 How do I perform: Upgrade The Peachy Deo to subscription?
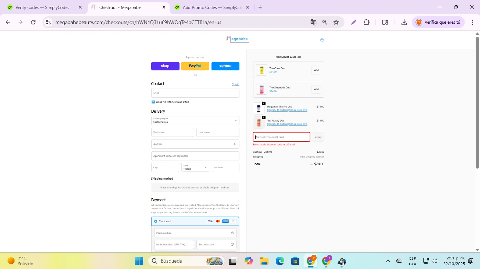click(x=287, y=124)
